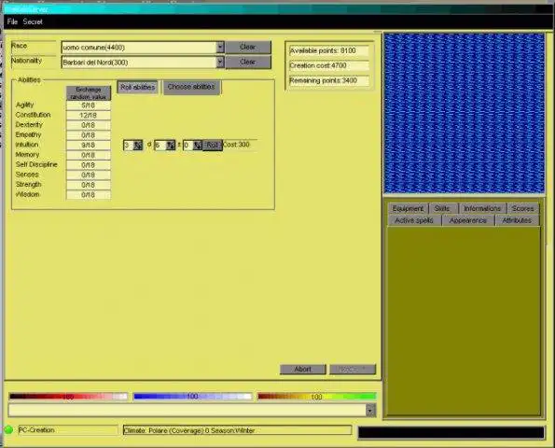
Task: Click the Available points: 8100 field
Action: point(329,51)
